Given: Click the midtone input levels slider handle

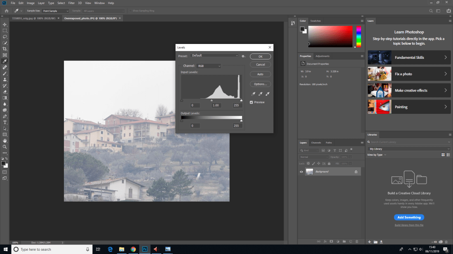Looking at the screenshot, I should [212, 100].
